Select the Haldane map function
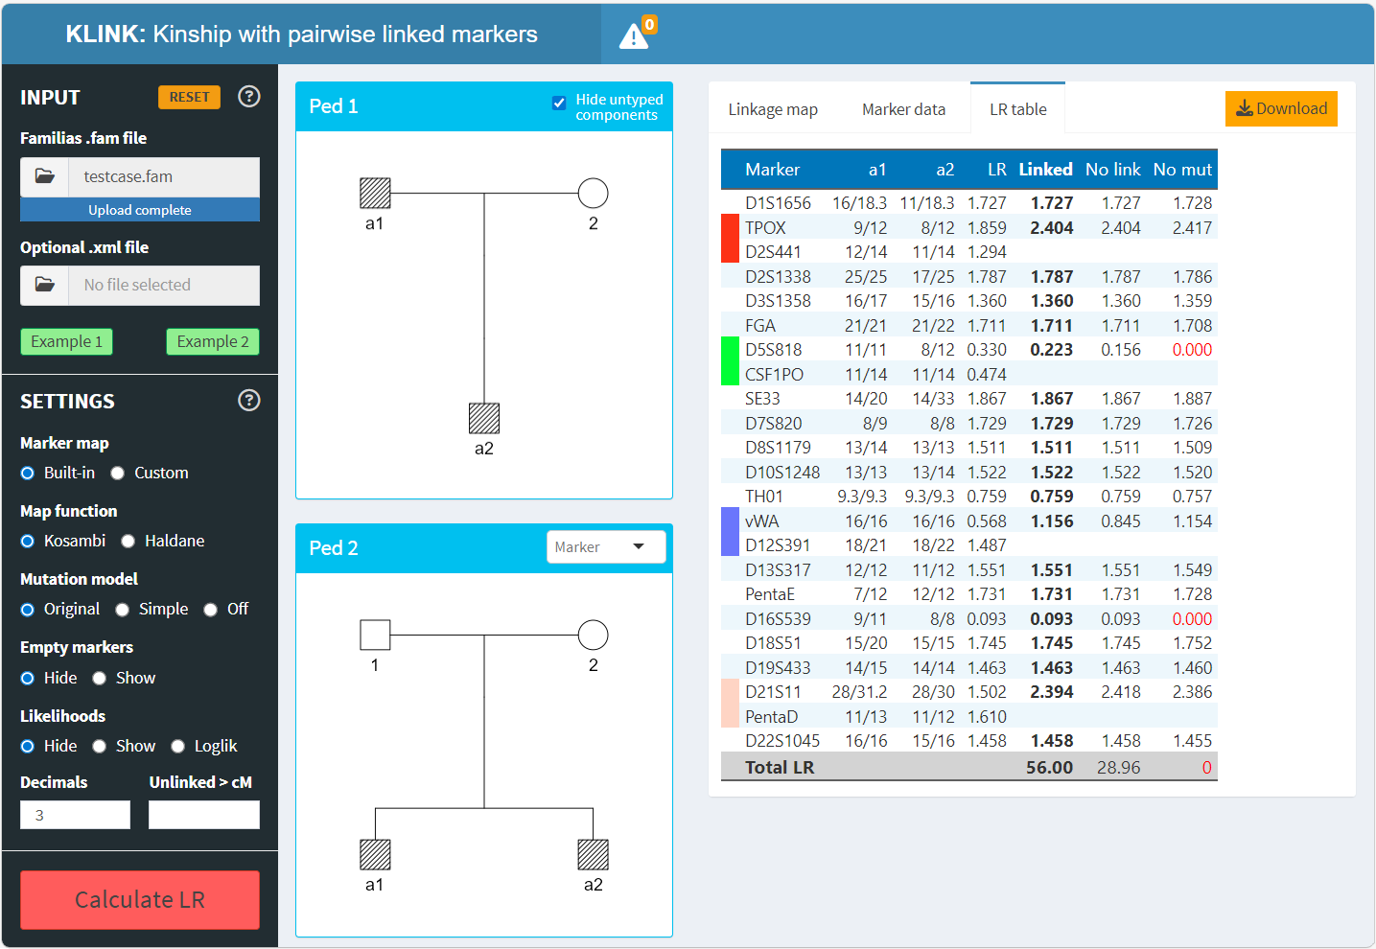Screen dimensions: 1376x949 pos(128,542)
